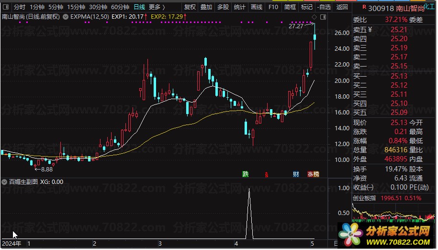The height and width of the screenshot is (250, 438).
Task: Click the diamond icon above chart
Action: click(x=314, y=17)
